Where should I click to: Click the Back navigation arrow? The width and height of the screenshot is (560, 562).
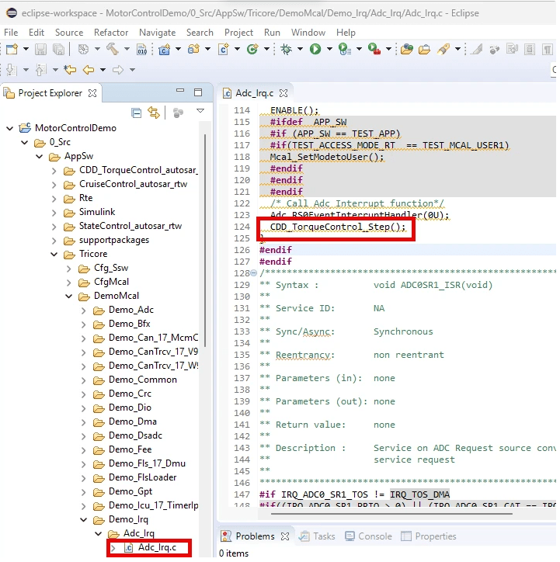point(89,70)
